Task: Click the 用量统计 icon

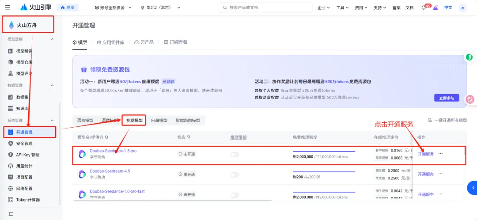Action: click(10, 166)
